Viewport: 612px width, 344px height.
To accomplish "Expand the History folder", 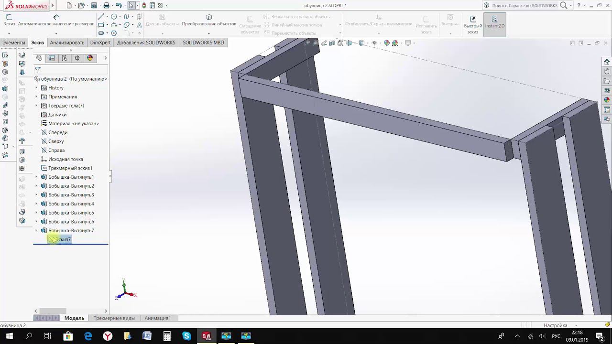I will tap(36, 88).
